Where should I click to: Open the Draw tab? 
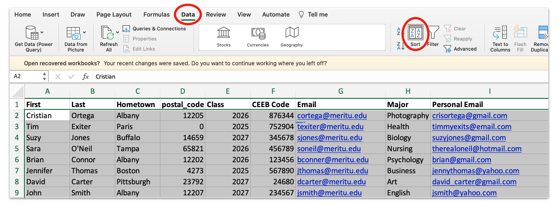point(78,14)
